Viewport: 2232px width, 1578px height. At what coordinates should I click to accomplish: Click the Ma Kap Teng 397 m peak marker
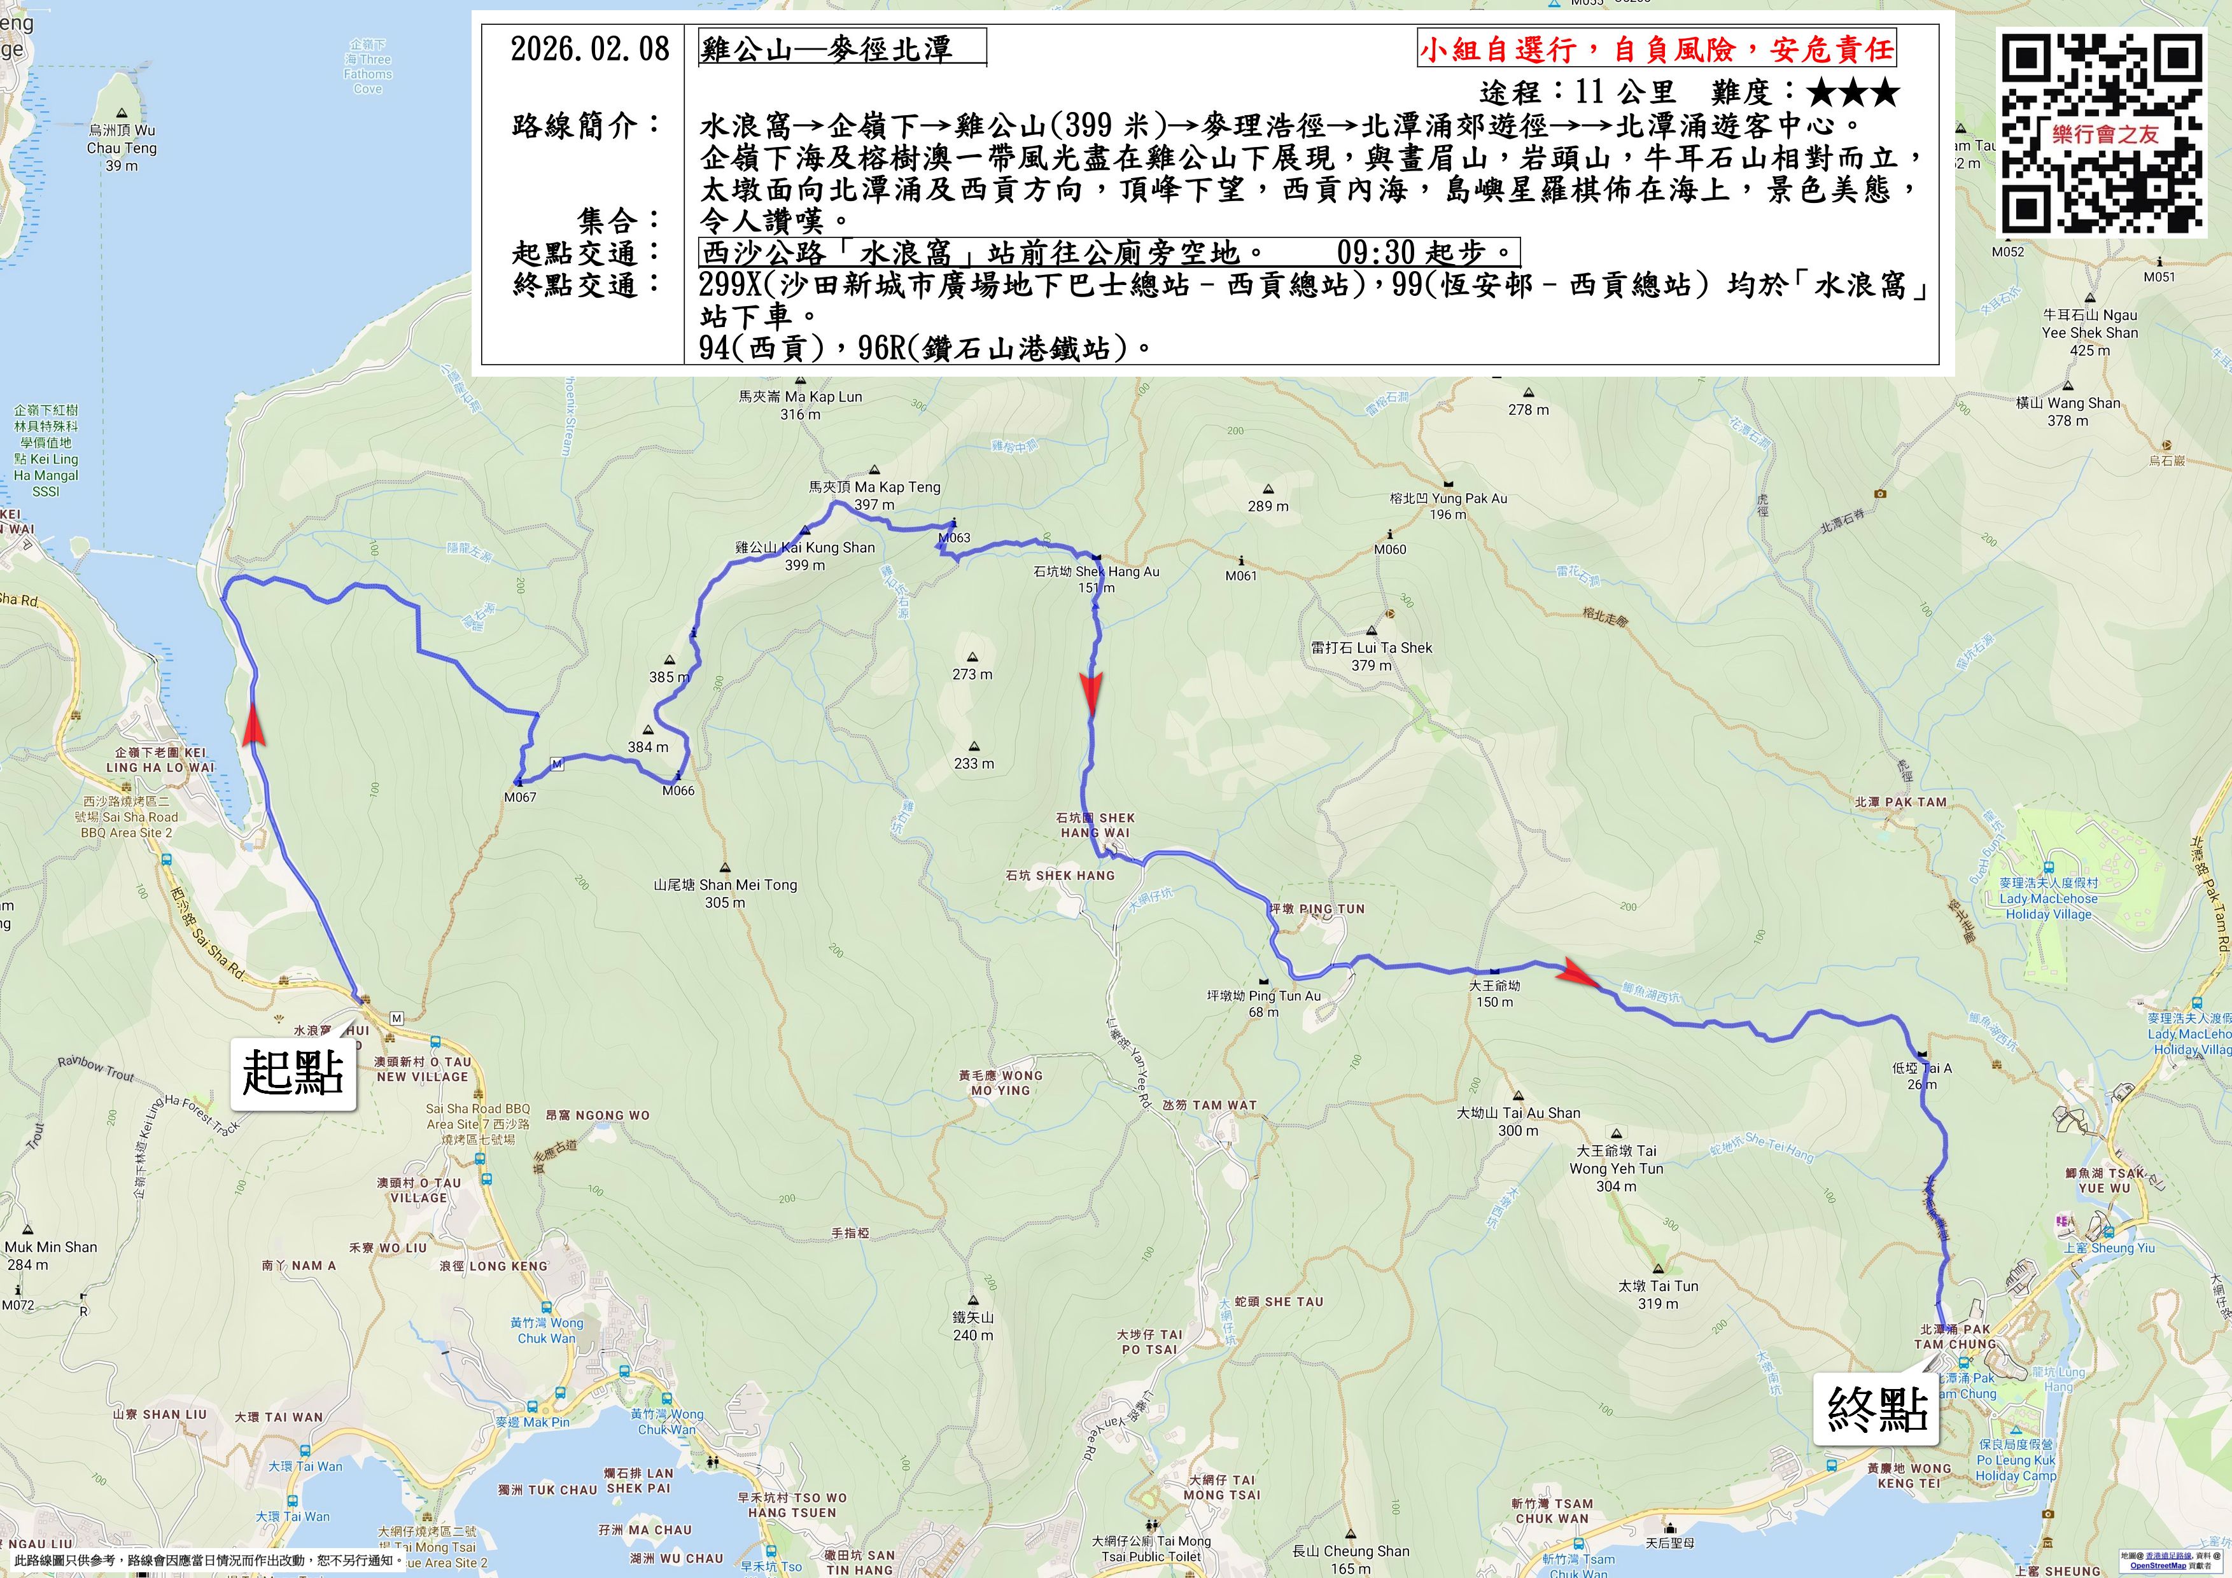(874, 470)
